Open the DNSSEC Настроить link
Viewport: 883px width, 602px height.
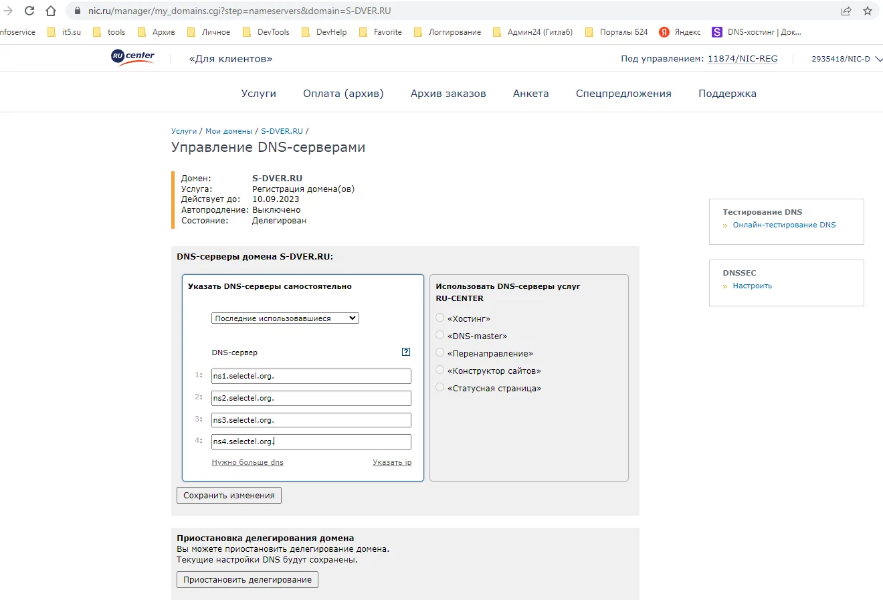pos(752,286)
